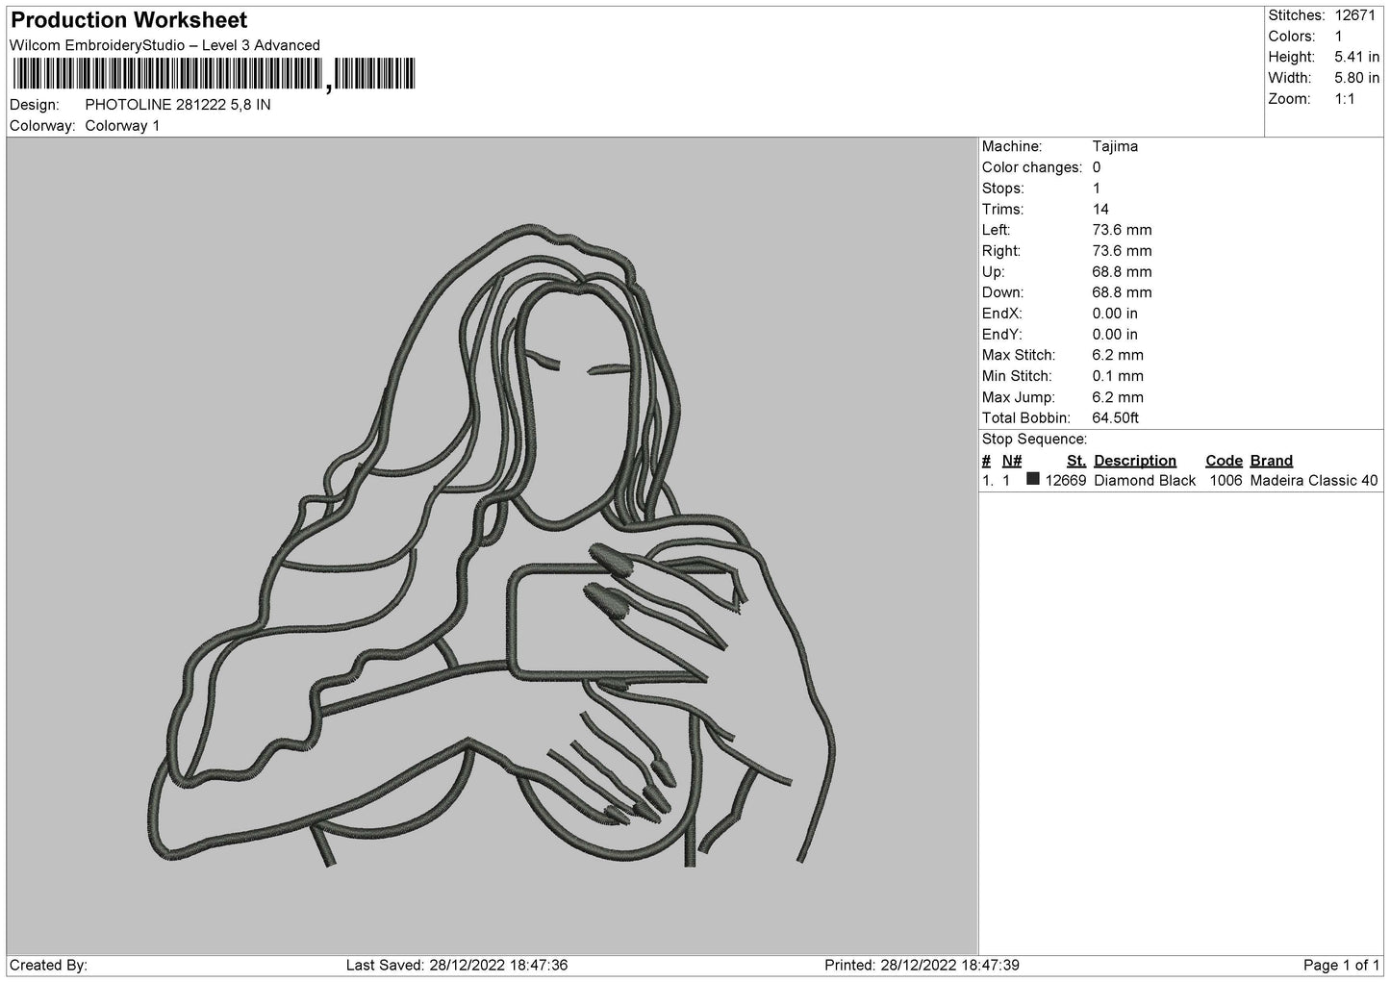Click the Created By field
The image size is (1390, 982).
(x=48, y=966)
